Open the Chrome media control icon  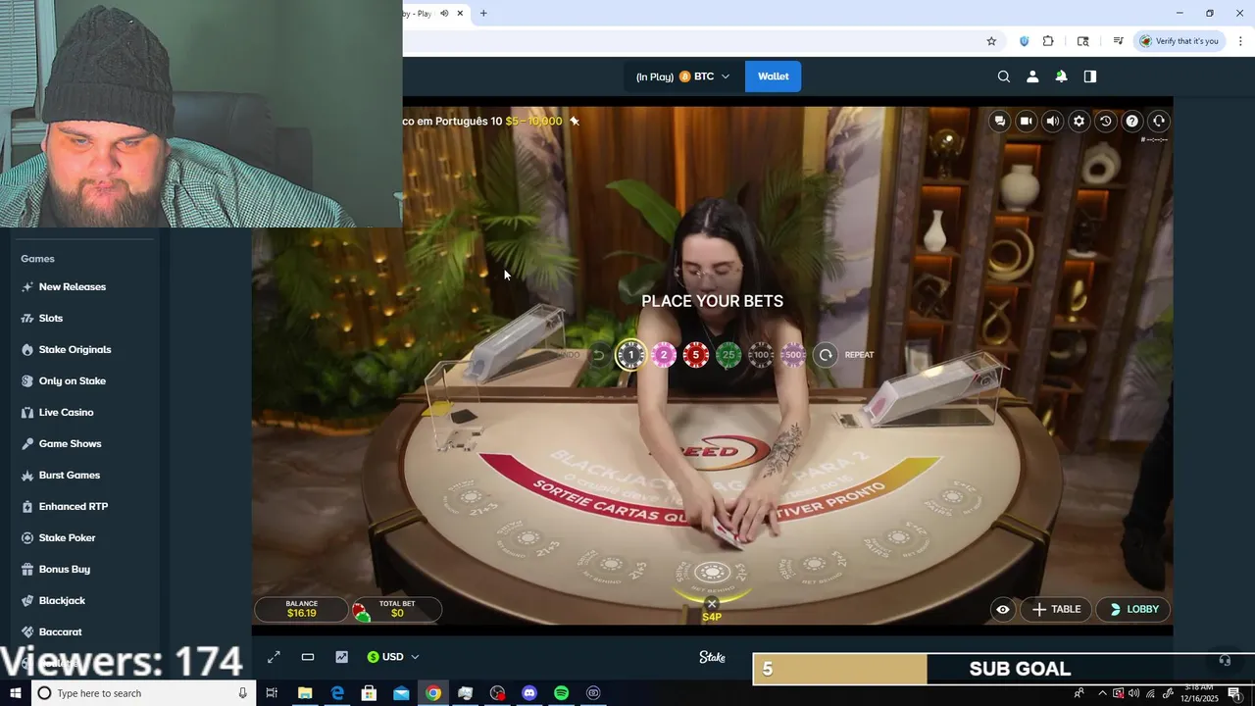pyautogui.click(x=1118, y=41)
